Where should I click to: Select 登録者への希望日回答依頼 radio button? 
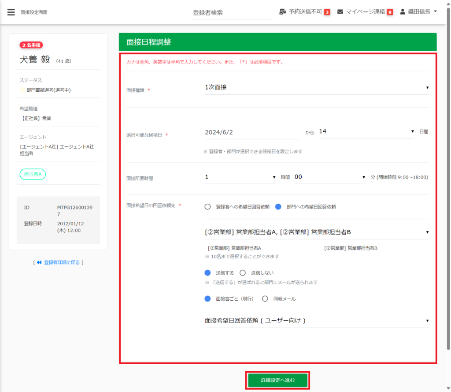[208, 206]
